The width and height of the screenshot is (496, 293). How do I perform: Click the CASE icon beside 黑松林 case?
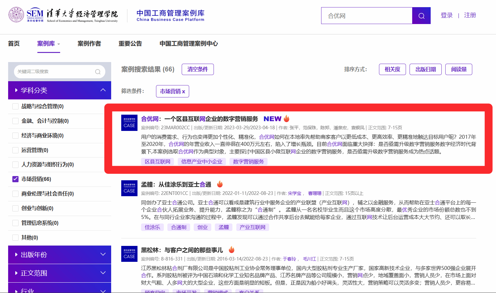129,254
